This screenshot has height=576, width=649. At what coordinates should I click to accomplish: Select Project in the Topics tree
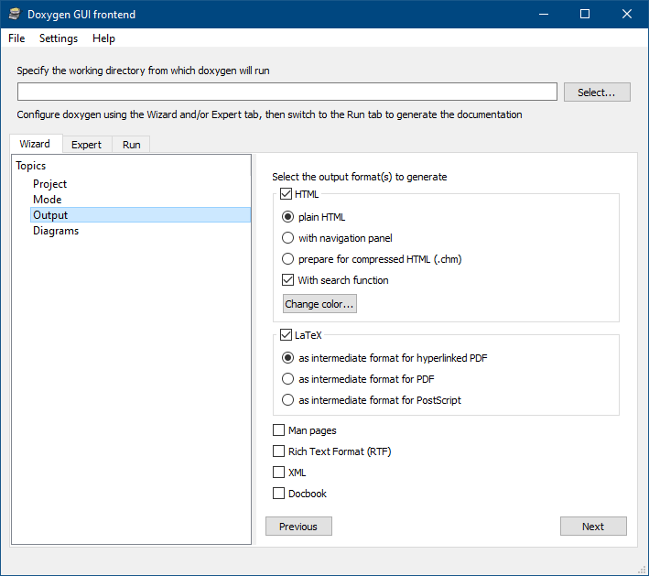(x=49, y=184)
